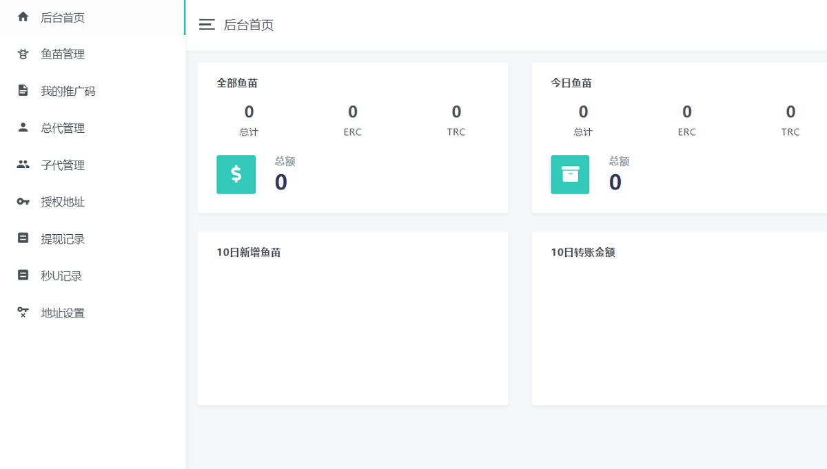
Task: Click the fish fry icon for 鱼苗管理
Action: tap(23, 54)
